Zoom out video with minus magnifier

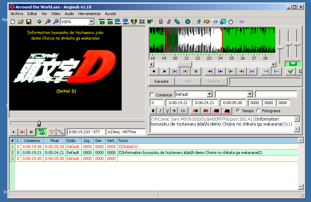56,22
